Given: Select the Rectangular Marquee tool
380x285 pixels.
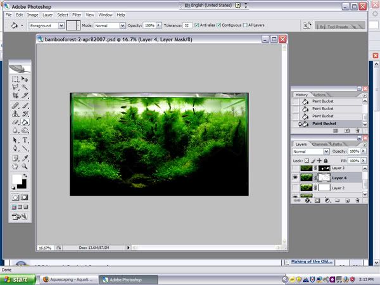Looking at the screenshot, I should point(15,79).
